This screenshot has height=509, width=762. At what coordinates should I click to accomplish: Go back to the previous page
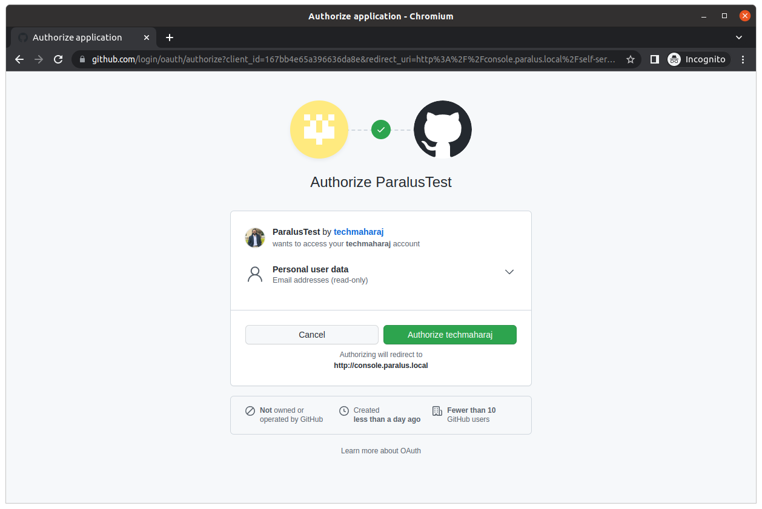pos(19,59)
